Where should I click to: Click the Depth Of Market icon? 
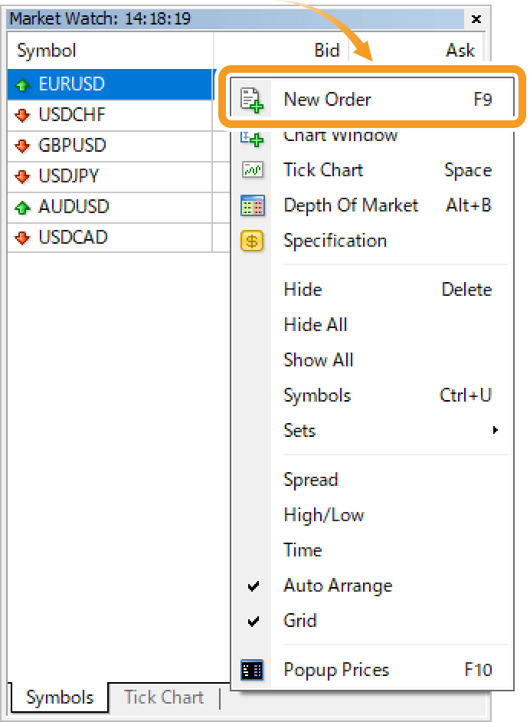point(253,205)
